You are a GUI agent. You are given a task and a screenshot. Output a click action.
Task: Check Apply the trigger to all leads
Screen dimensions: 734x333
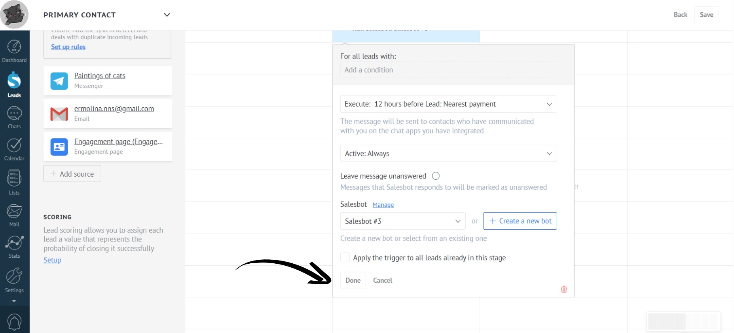click(x=345, y=258)
